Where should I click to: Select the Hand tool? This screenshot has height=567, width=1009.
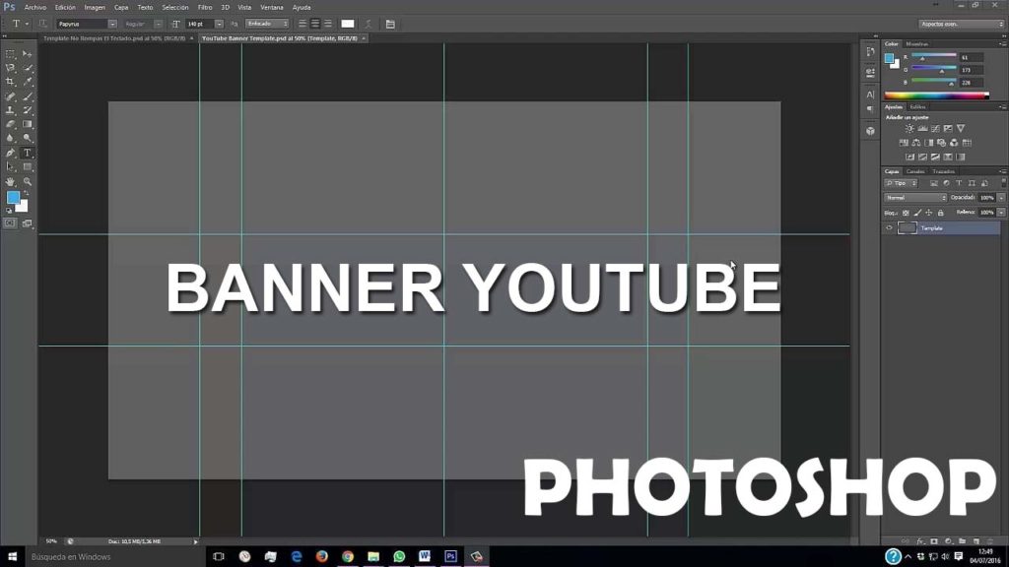[10, 182]
